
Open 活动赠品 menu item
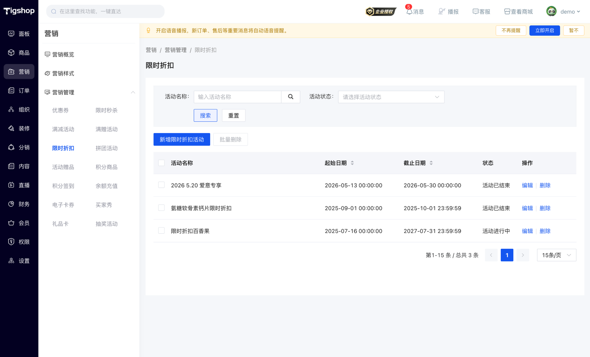coord(63,167)
